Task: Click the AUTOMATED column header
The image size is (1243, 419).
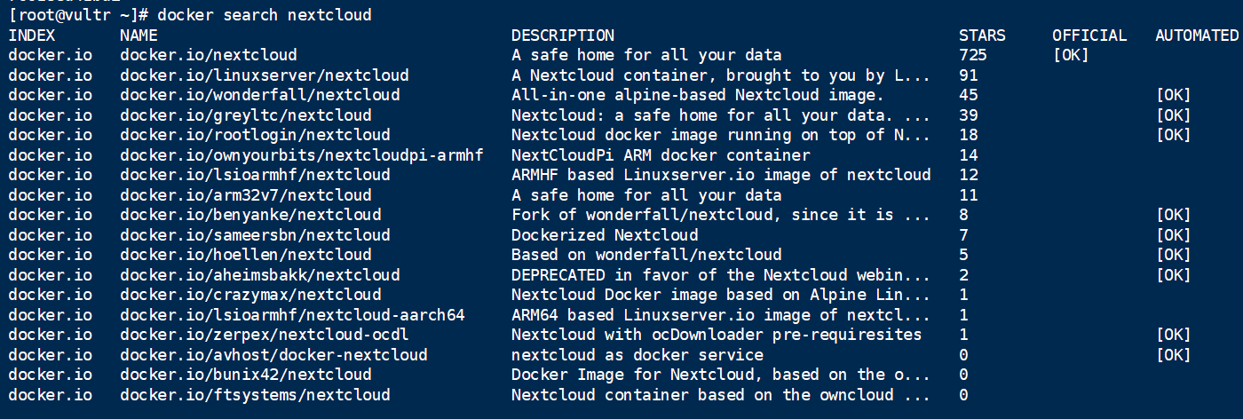Action: point(1196,36)
